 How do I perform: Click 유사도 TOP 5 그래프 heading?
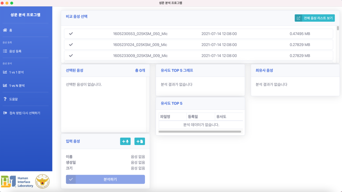(177, 70)
